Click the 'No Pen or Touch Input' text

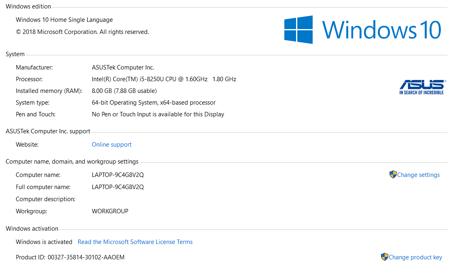pyautogui.click(x=121, y=114)
